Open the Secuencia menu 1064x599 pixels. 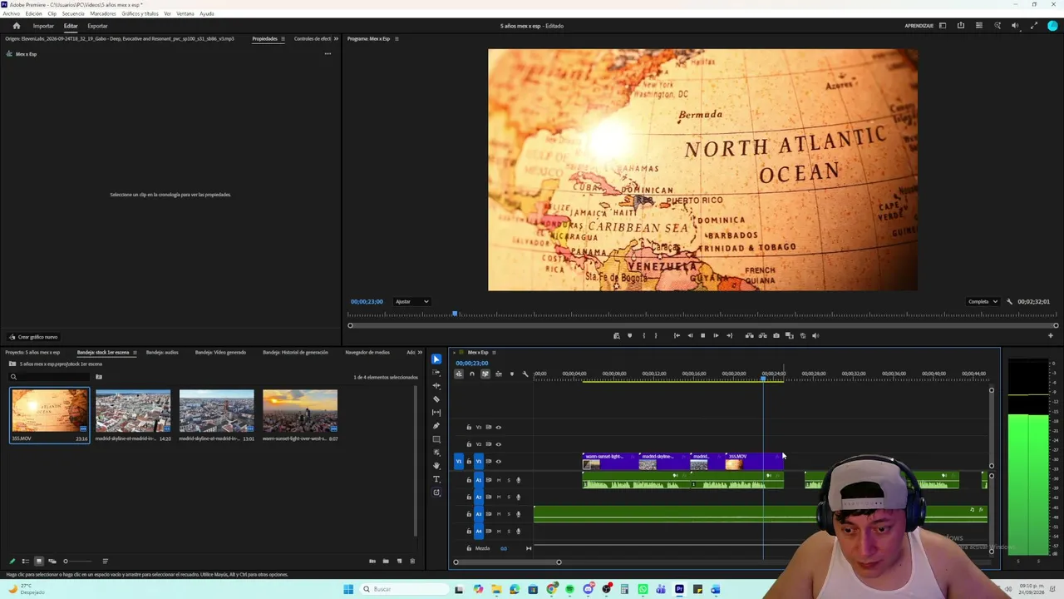tap(73, 13)
